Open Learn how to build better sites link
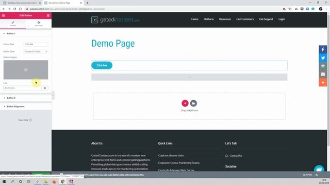This screenshot has height=185, width=330. (116, 175)
